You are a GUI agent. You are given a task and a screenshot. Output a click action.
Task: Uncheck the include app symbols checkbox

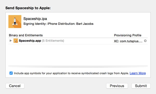click(11, 73)
